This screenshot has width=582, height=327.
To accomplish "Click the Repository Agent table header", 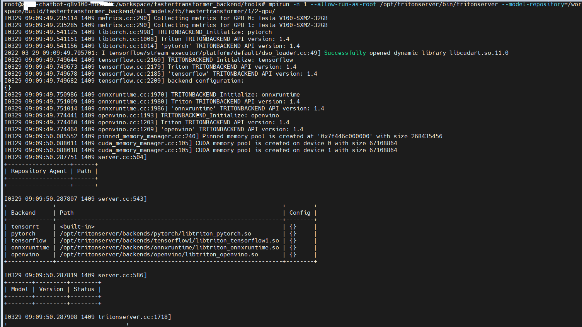I will coord(39,171).
